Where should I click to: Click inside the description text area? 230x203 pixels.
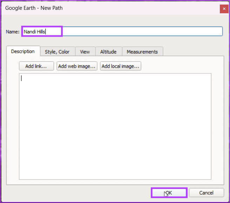115,126
